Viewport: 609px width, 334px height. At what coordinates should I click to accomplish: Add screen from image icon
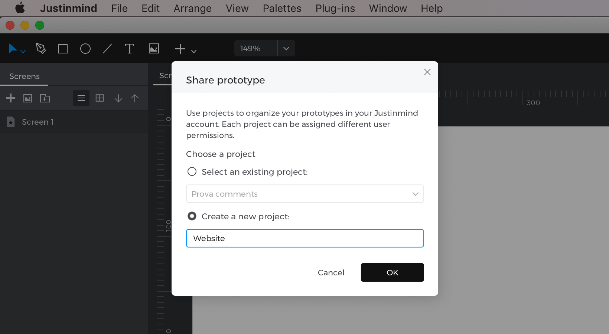(x=28, y=98)
